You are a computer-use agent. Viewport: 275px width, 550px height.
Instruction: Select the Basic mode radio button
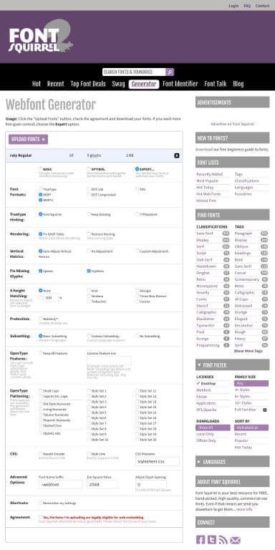coord(41,169)
